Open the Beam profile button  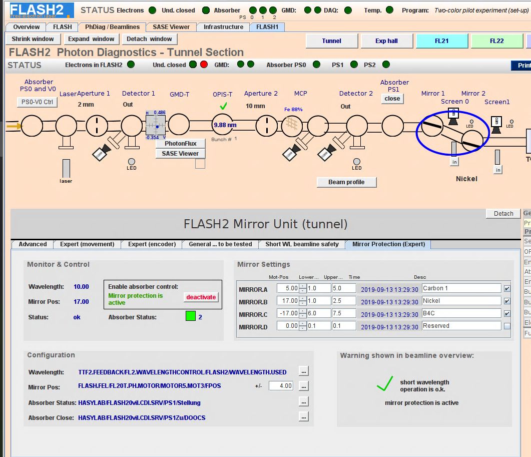pyautogui.click(x=346, y=182)
